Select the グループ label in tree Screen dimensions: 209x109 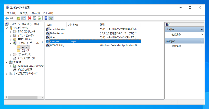(25, 51)
